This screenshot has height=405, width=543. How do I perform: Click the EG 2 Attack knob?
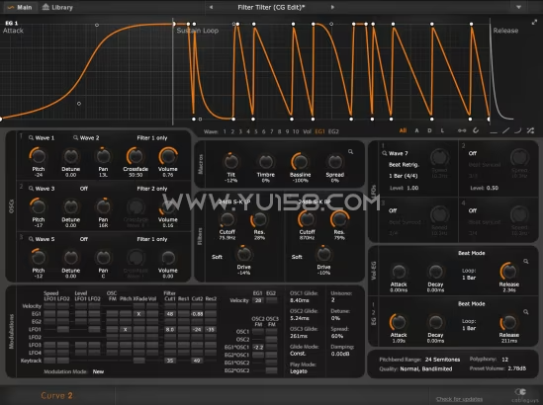click(x=399, y=322)
